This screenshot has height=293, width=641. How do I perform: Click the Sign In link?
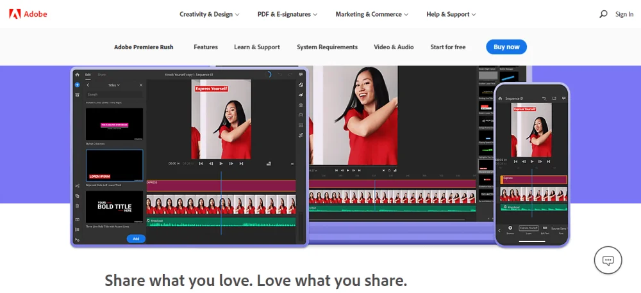click(624, 14)
